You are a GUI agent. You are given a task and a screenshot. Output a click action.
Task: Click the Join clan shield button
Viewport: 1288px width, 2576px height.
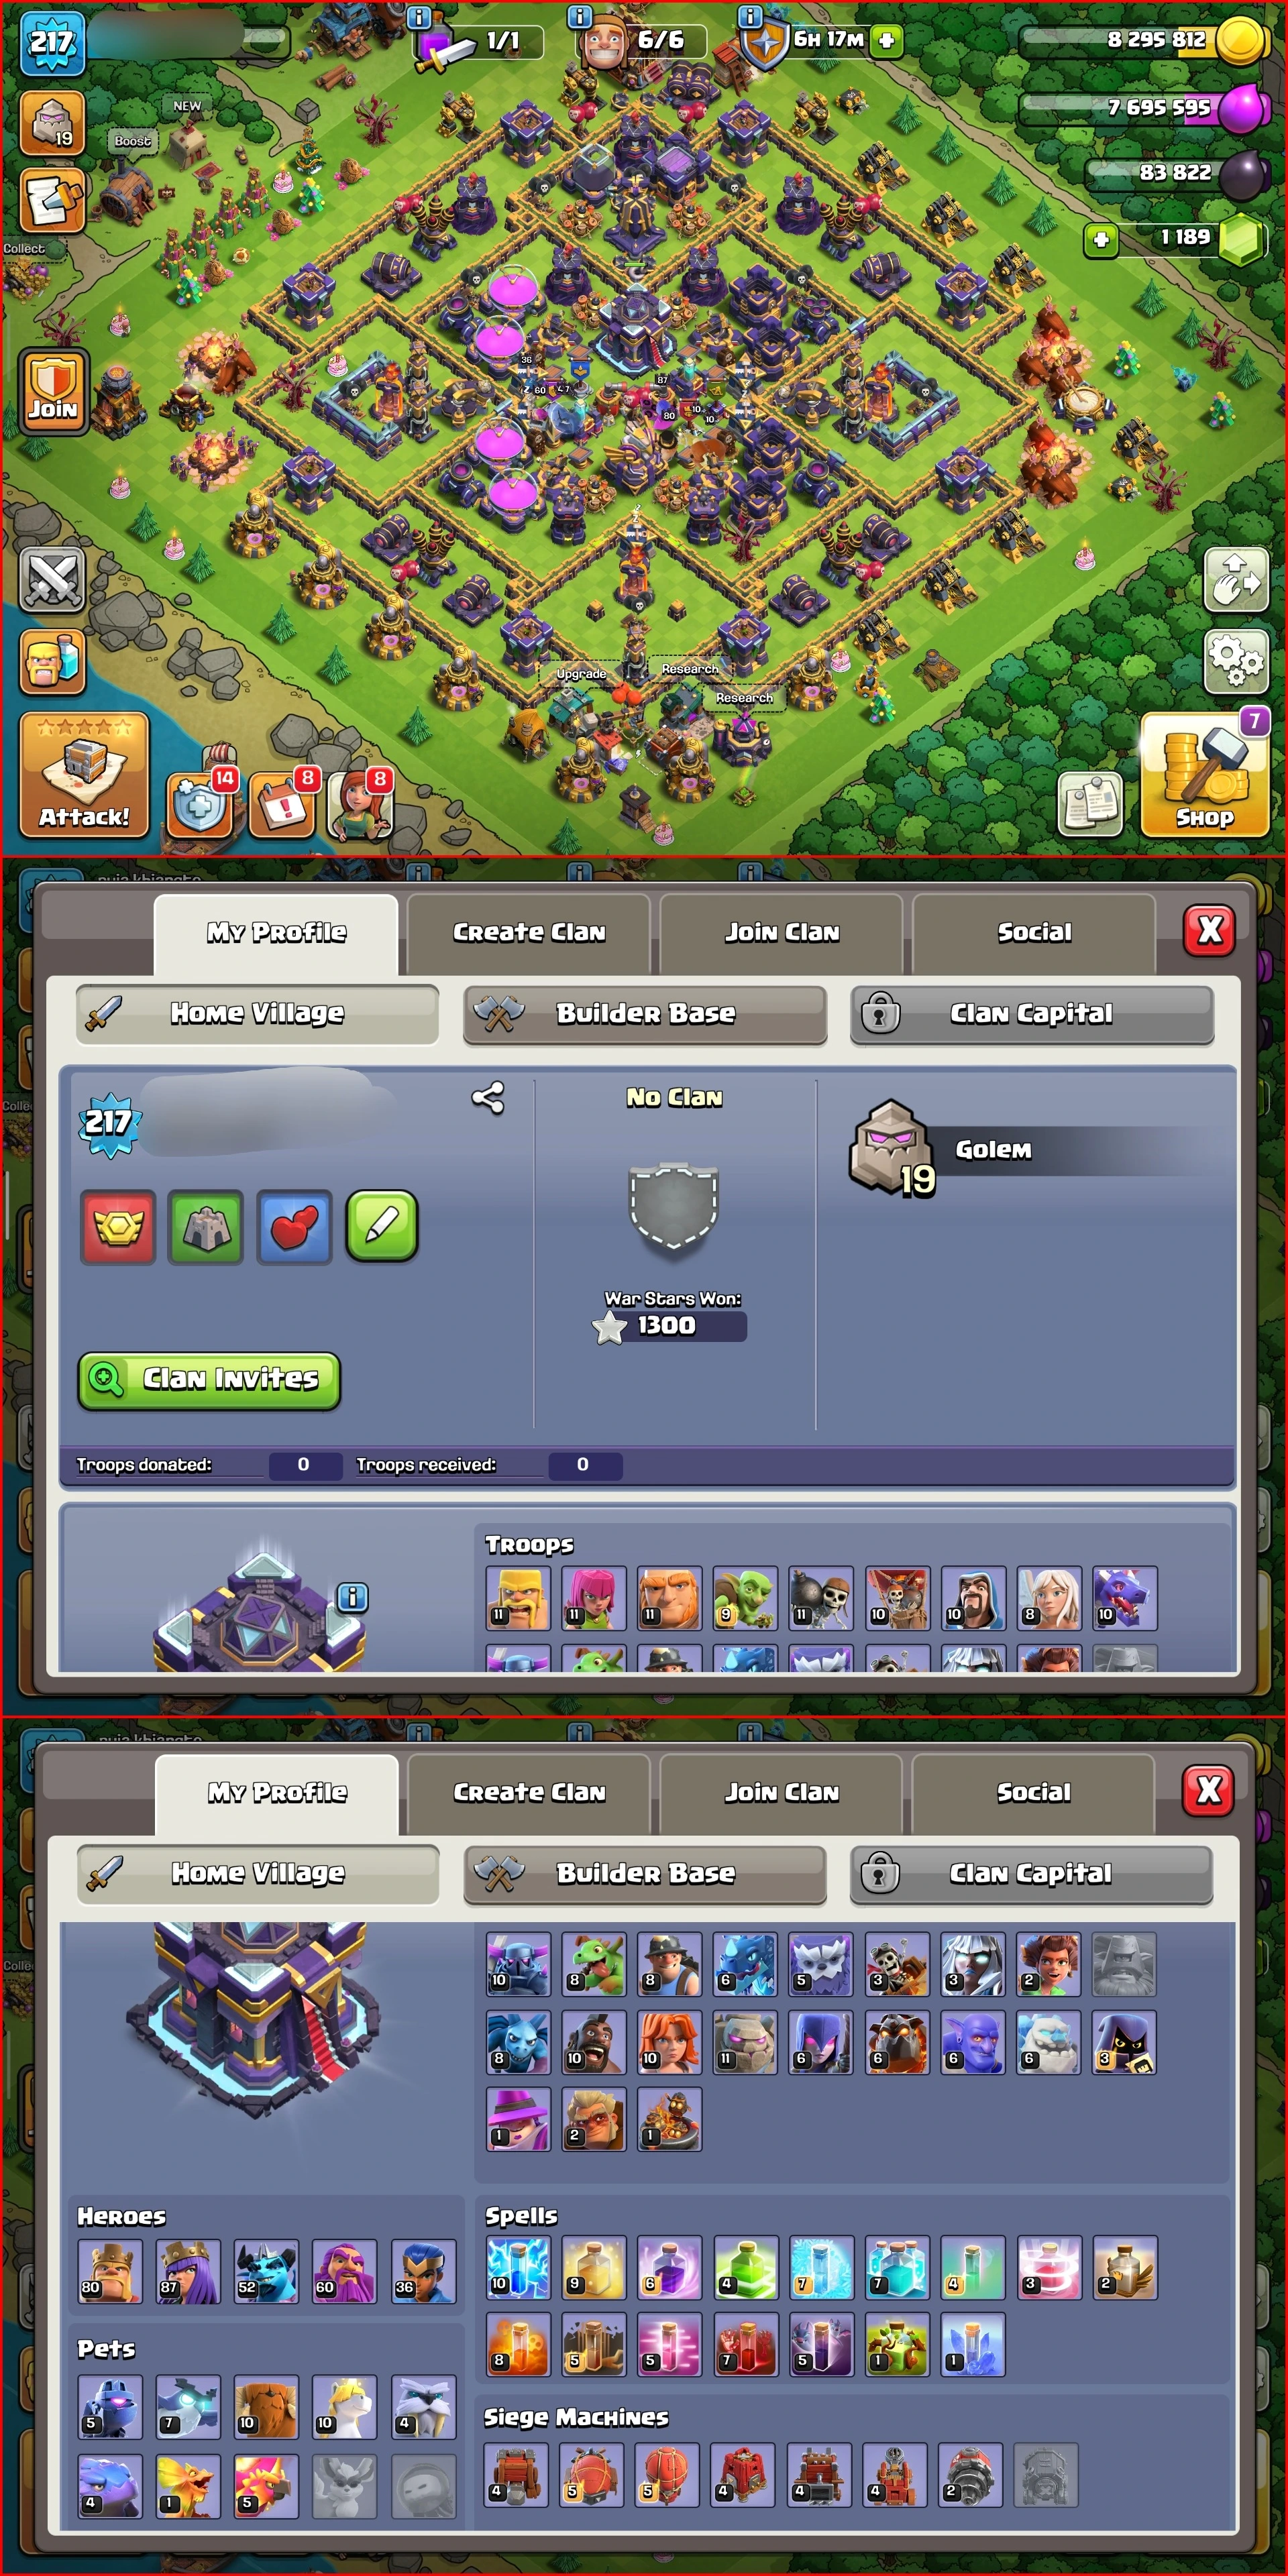[53, 392]
